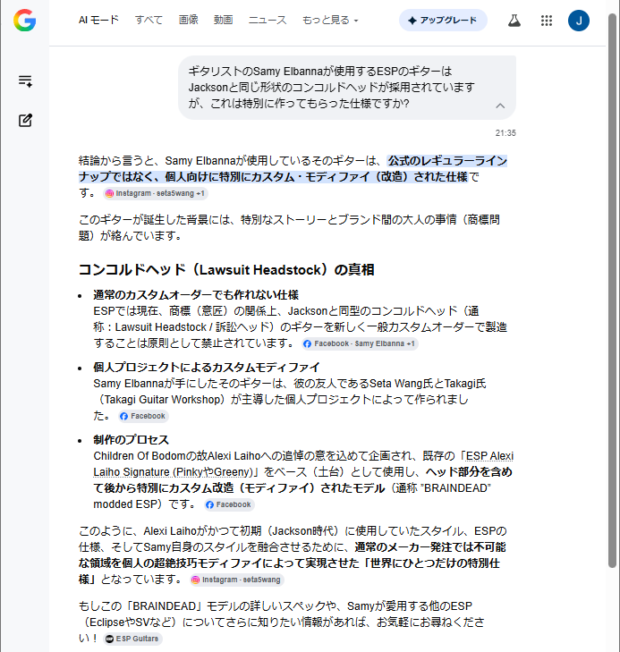Click the bullet title 通常のカスタムオーダーでも作れない仕様

coord(196,295)
